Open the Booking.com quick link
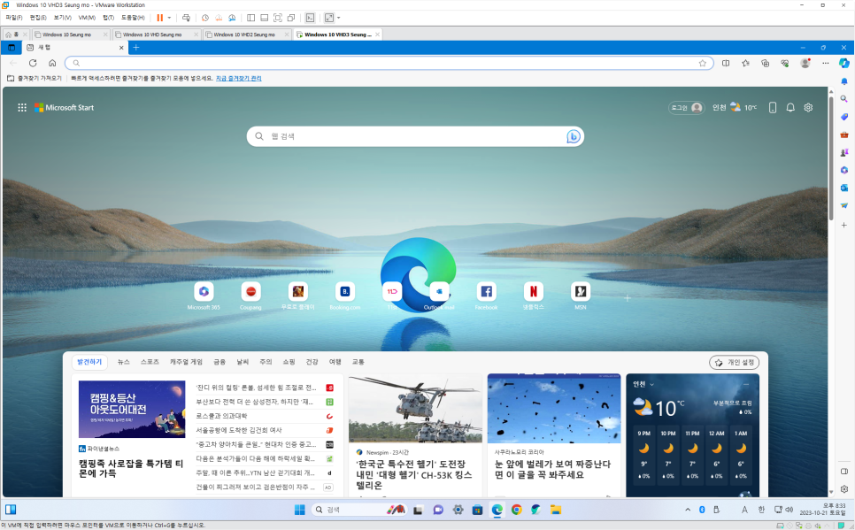 [x=345, y=296]
